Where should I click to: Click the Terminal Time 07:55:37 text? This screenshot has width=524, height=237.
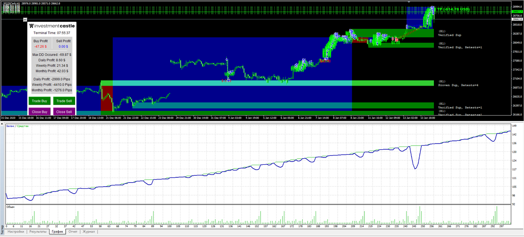(52, 33)
